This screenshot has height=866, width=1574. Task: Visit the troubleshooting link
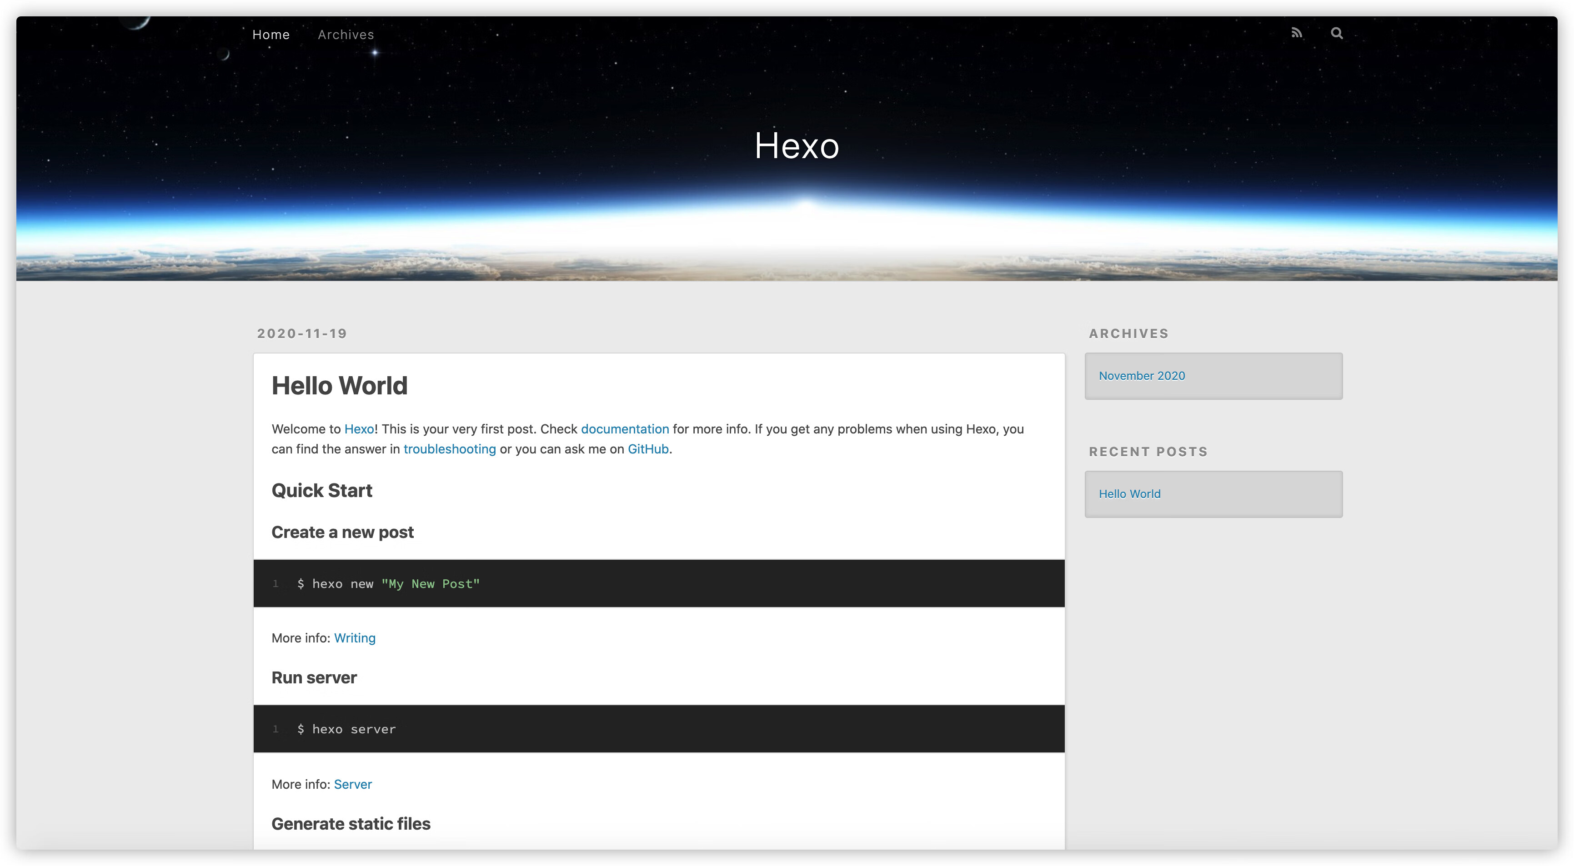point(449,449)
